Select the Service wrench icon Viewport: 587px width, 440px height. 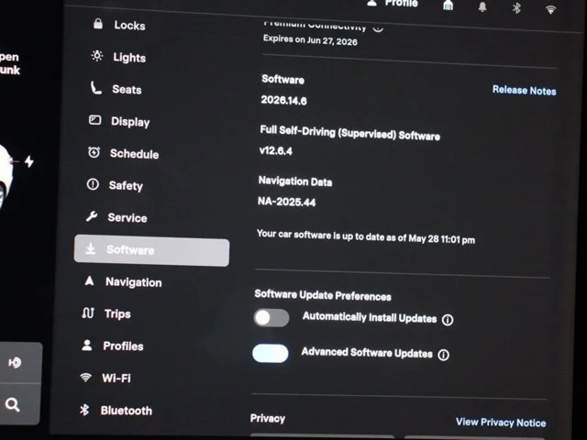click(x=92, y=216)
